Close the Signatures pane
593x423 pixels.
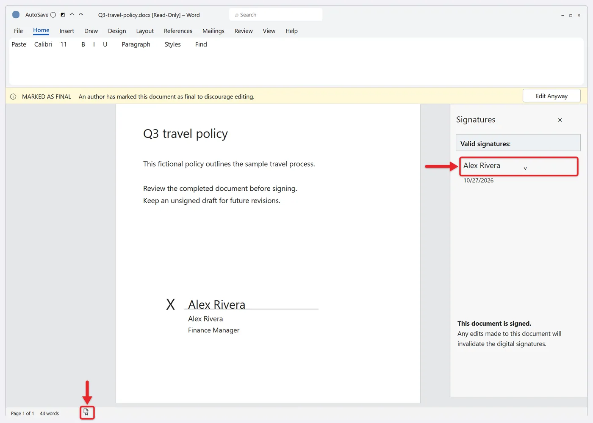click(x=560, y=120)
